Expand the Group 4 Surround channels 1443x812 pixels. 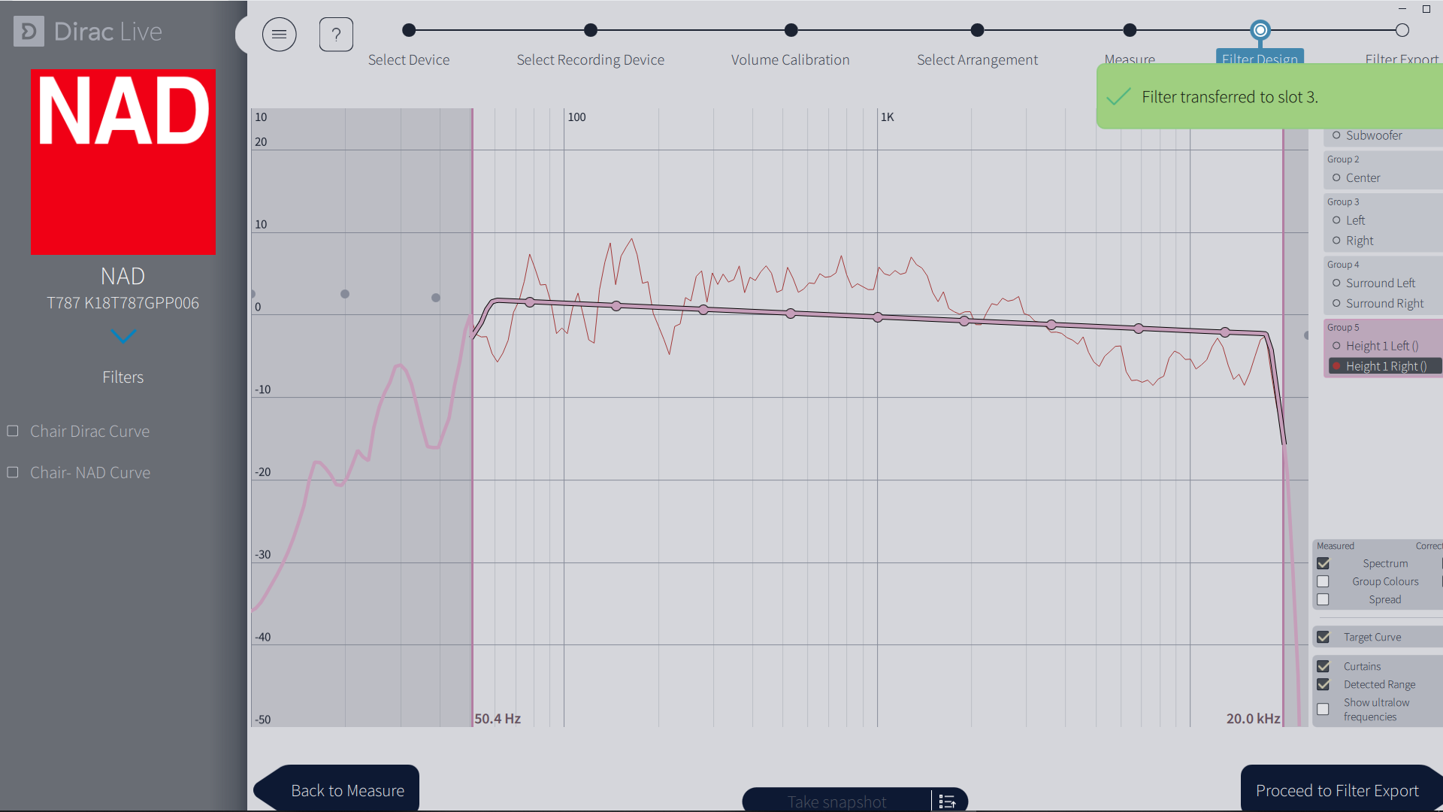tap(1345, 262)
